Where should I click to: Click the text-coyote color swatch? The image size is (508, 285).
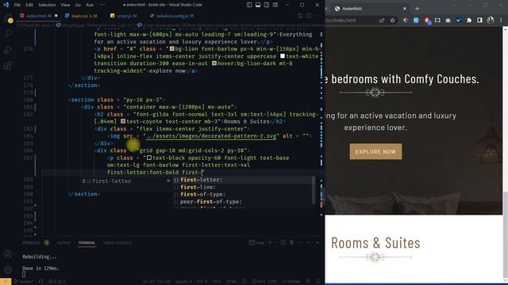point(123,121)
